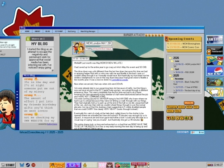Open the blue butterfly Bluesky taskbar icon
Screen dimensions: 224x168
point(22,165)
